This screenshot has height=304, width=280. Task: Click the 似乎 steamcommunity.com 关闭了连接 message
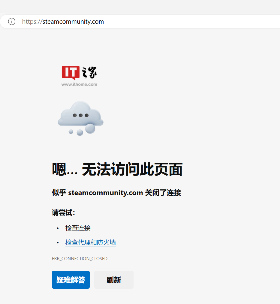(116, 193)
